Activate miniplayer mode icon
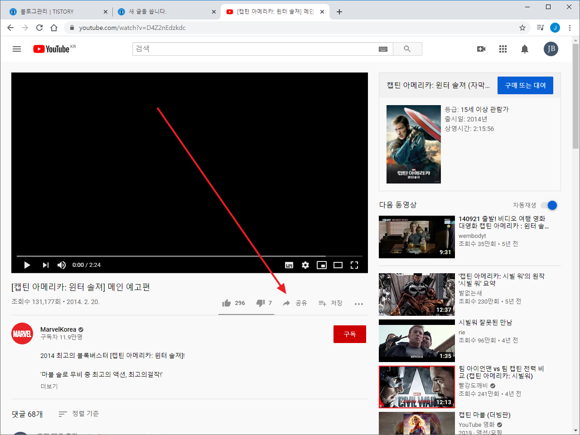The image size is (580, 435). [322, 265]
